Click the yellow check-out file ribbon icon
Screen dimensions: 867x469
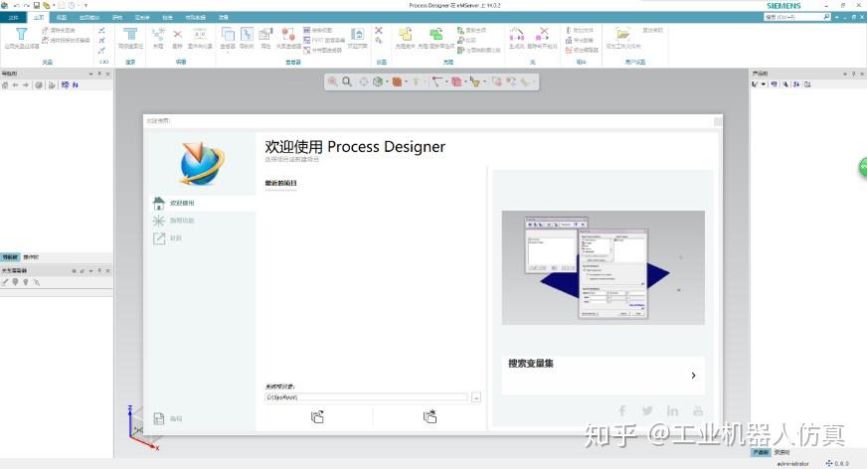coord(406,34)
